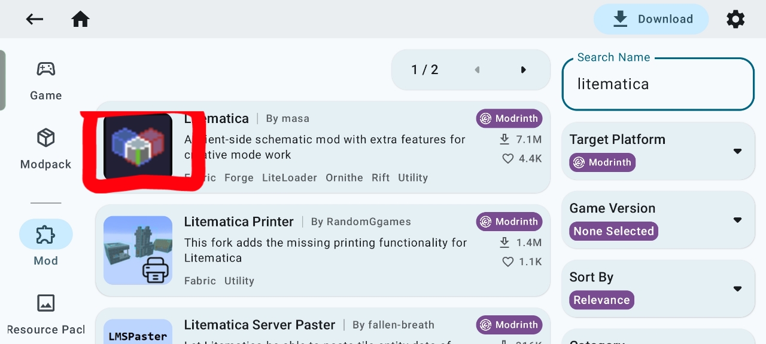Expand the Target Platform dropdown

click(737, 151)
